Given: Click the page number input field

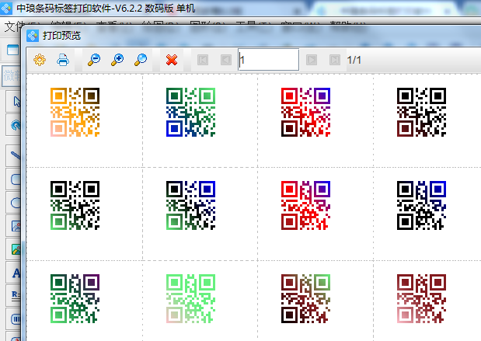Looking at the screenshot, I should click(x=268, y=60).
